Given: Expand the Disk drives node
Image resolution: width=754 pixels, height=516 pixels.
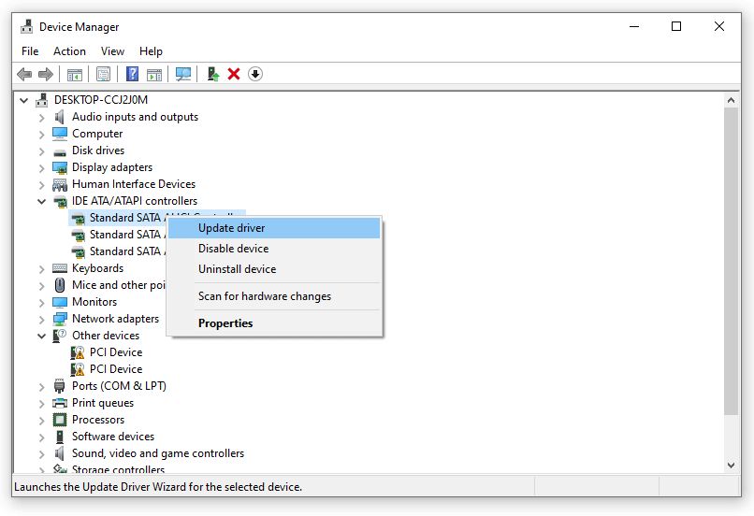Looking at the screenshot, I should pyautogui.click(x=42, y=151).
